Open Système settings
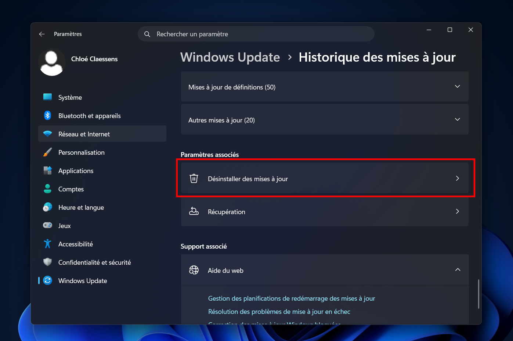 (x=102, y=97)
